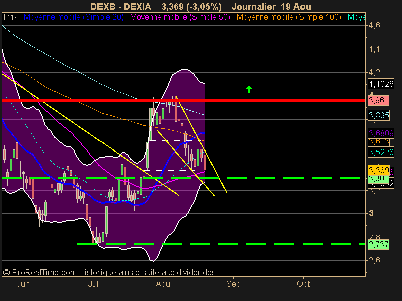Click the 'Aou' time axis label
The image size is (402, 301).
click(163, 284)
